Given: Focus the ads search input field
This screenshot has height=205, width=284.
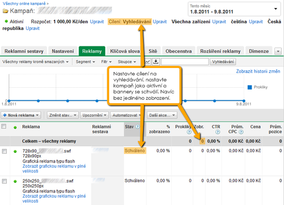Looking at the screenshot, I should pos(185,62).
